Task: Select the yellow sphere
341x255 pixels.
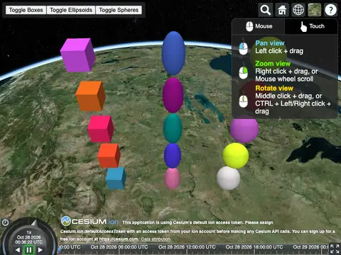Action: coord(236,155)
